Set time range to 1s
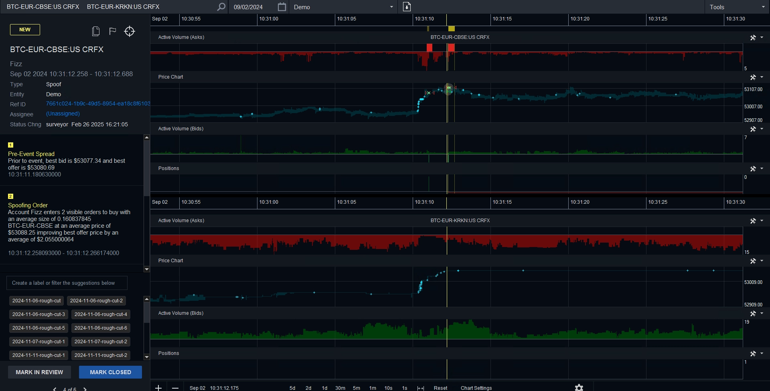 [x=405, y=388]
